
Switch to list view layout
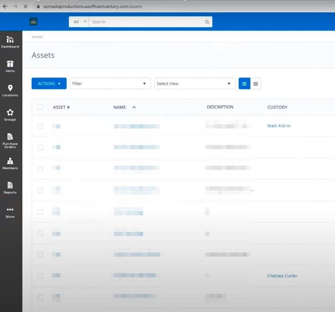(x=244, y=84)
